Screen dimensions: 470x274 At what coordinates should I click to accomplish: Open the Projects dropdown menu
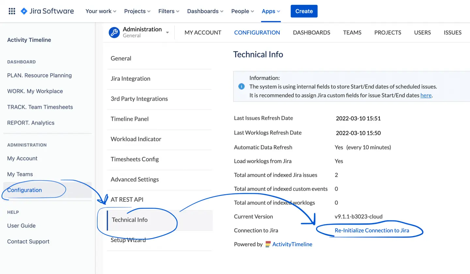(137, 11)
